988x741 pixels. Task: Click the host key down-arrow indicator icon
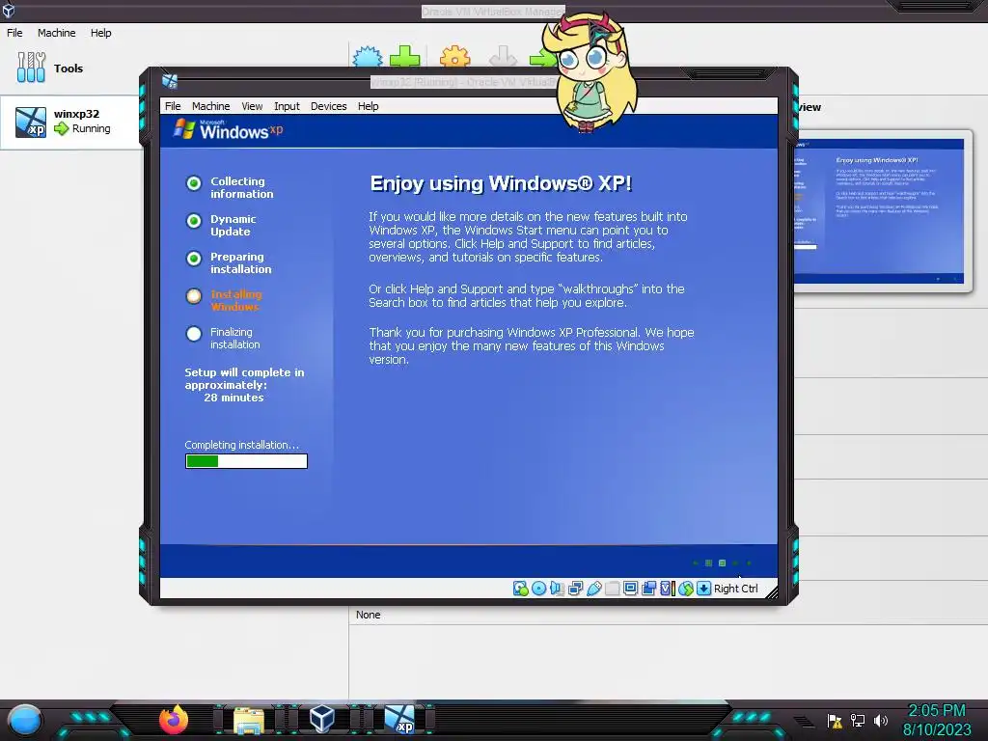click(x=703, y=589)
